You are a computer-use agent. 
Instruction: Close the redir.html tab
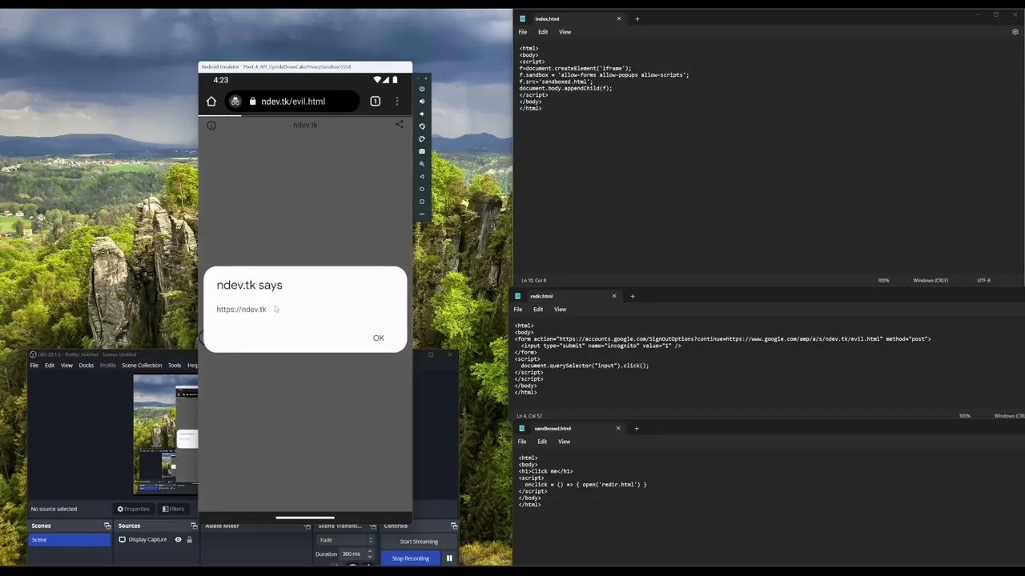[614, 296]
